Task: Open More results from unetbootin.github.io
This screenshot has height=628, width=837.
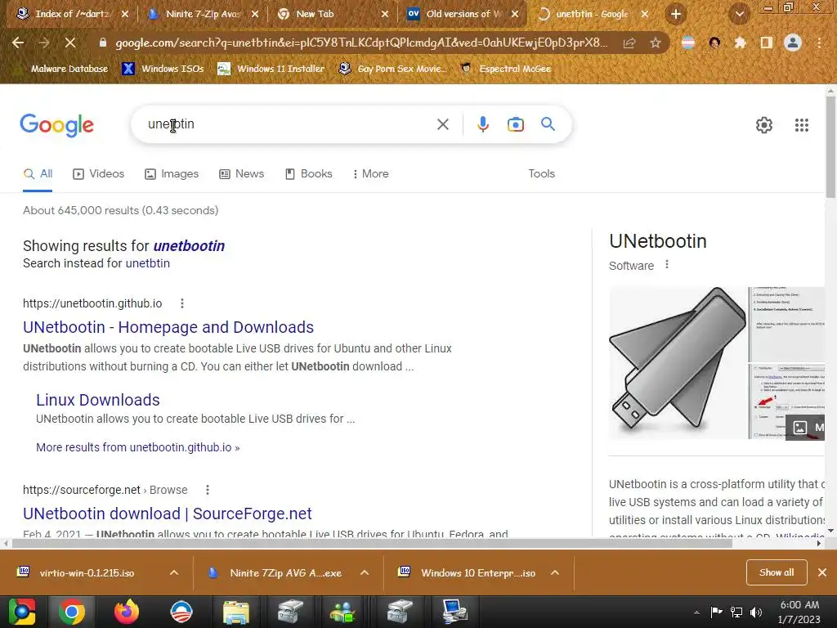Action: pos(137,447)
